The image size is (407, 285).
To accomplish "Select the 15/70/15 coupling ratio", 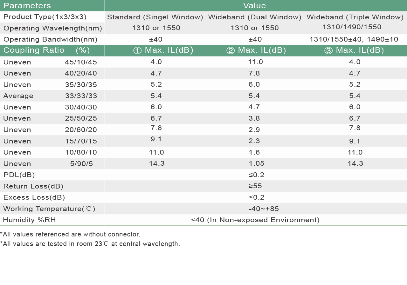I will tap(81, 141).
